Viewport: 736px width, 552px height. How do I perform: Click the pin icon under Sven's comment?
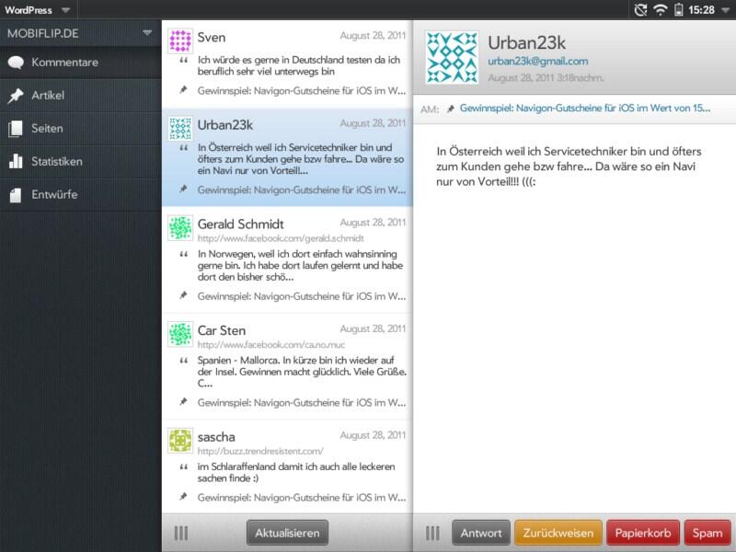pos(183,89)
